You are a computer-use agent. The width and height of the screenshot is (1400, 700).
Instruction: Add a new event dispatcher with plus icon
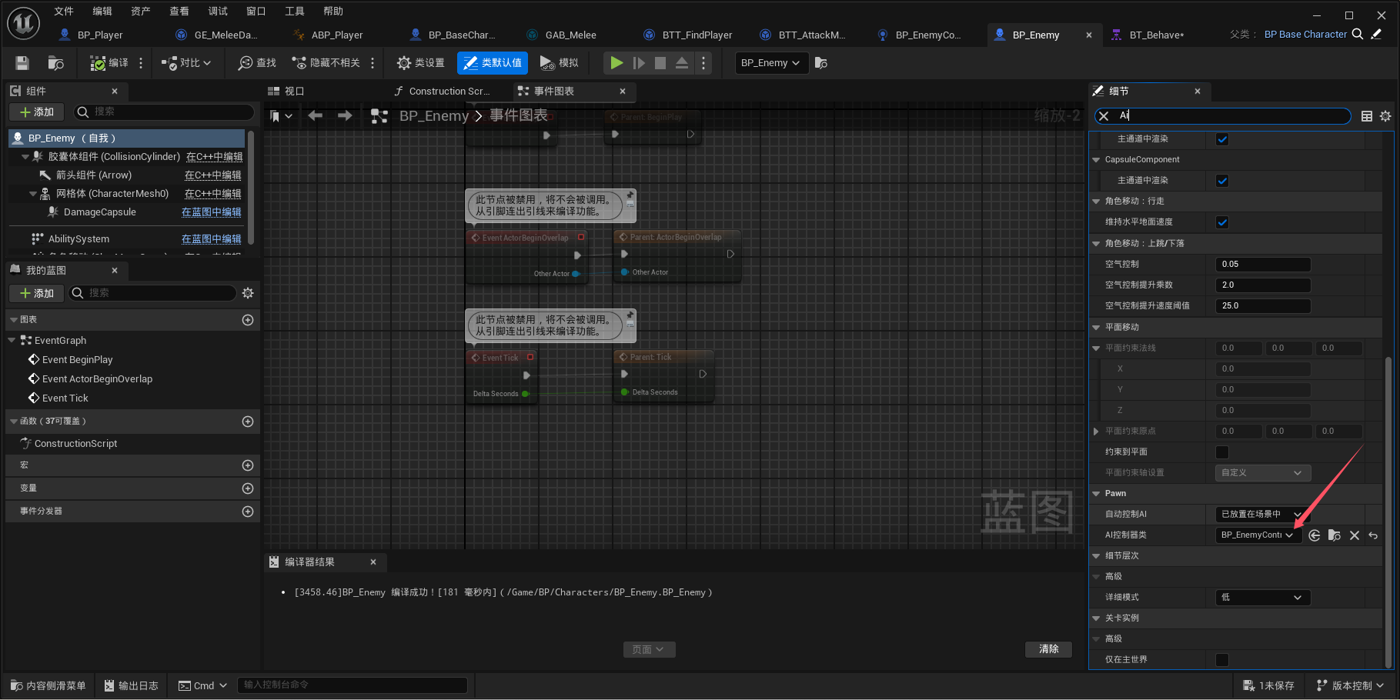pos(248,512)
